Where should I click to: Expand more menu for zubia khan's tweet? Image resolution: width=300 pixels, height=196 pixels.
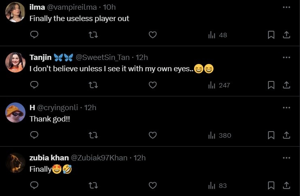tap(286, 158)
